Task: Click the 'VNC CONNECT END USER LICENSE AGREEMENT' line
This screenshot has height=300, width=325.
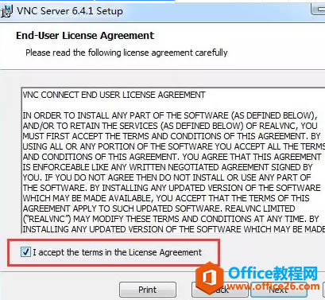Action: (x=114, y=95)
